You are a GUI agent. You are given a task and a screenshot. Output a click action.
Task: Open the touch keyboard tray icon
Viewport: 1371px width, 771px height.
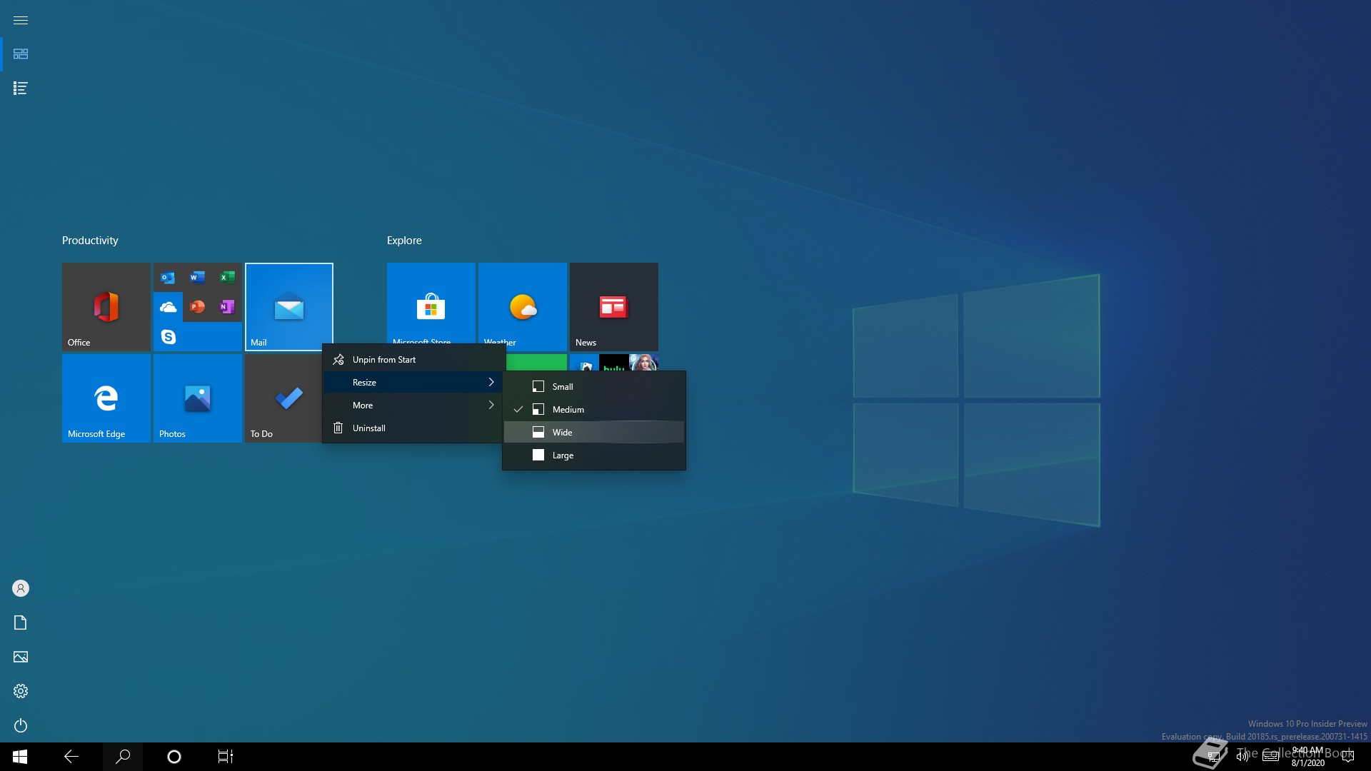coord(1271,757)
